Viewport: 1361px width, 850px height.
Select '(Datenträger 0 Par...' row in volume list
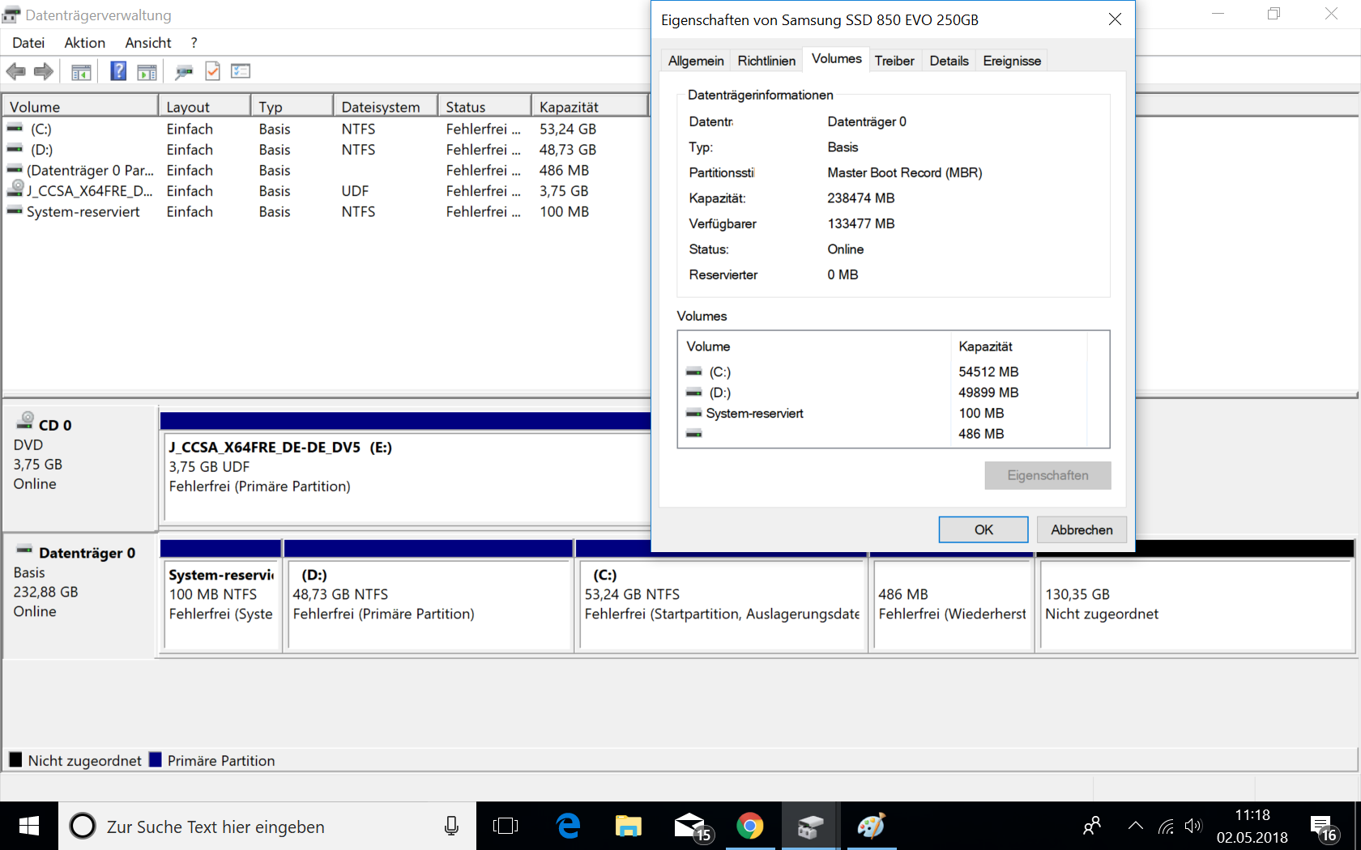coord(324,170)
